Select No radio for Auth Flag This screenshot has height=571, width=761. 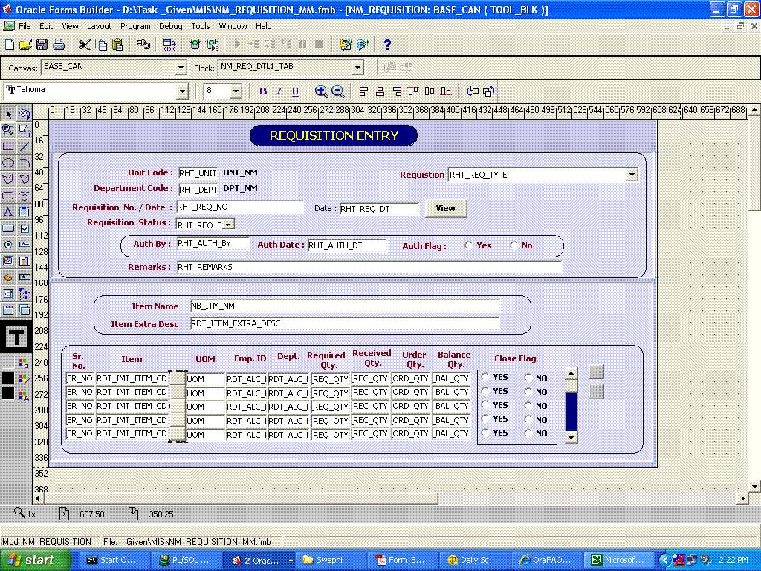coord(514,245)
